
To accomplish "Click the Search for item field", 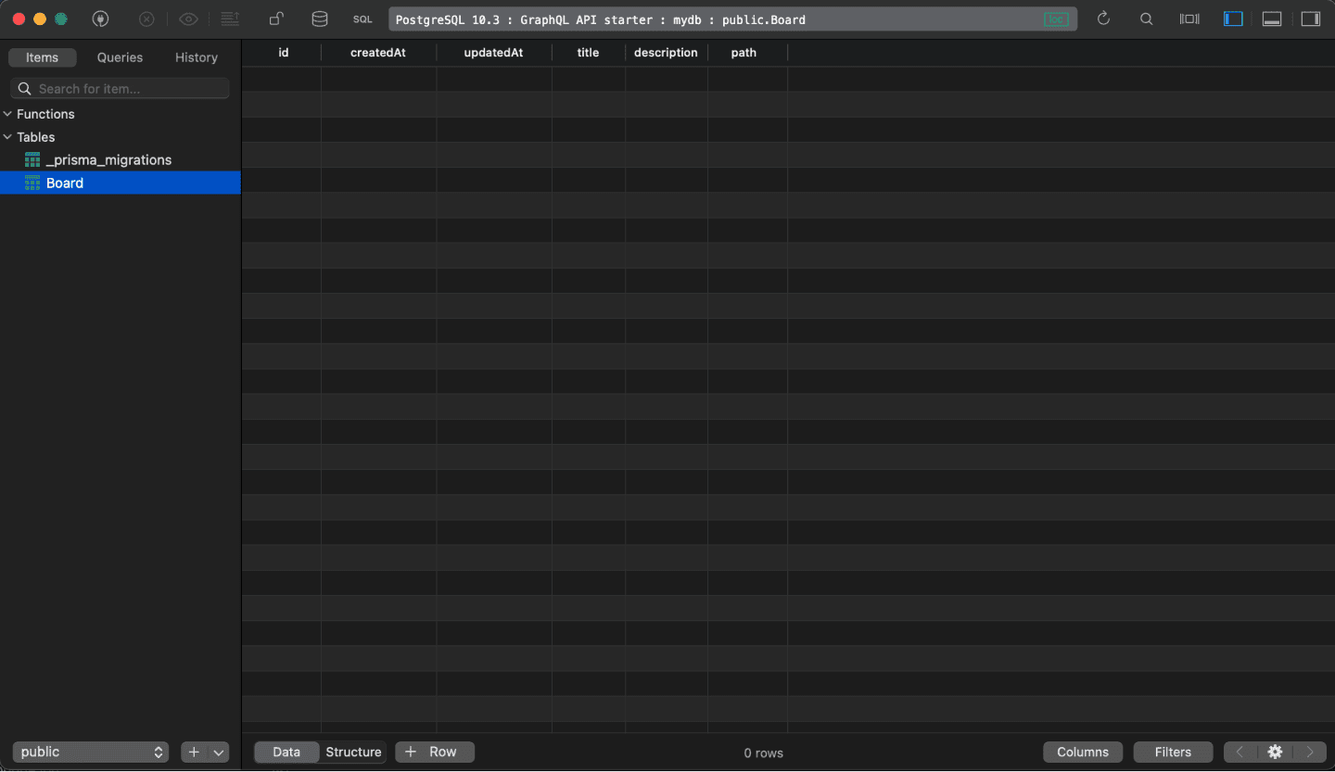I will (x=120, y=89).
